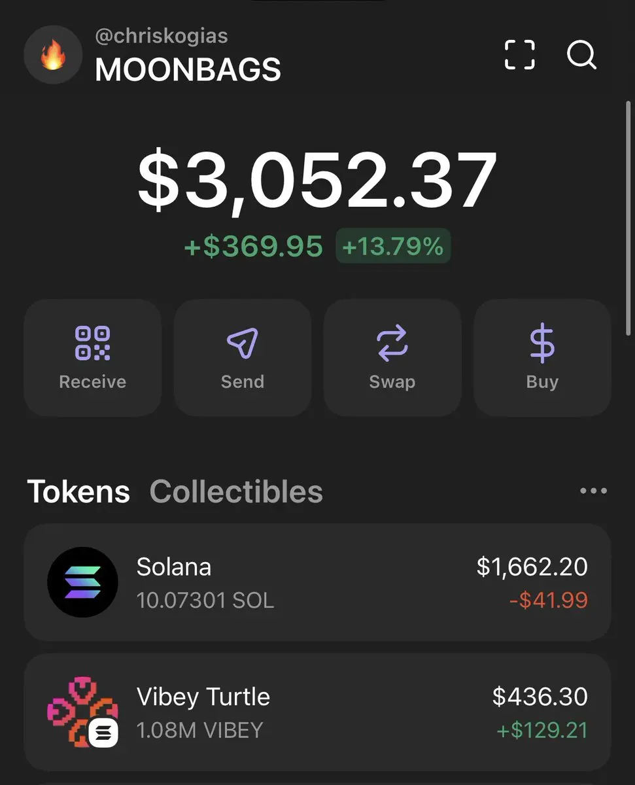Open the Vibey Turtle 1.08M VIBEY row
Viewport: 635px width, 785px height.
318,712
